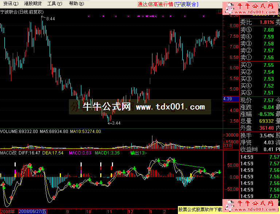Open the 工具(V) menu
This screenshot has height=214, width=280.
pyautogui.click(x=55, y=4)
